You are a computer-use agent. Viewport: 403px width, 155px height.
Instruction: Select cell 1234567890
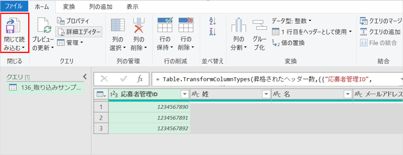(x=149, y=107)
